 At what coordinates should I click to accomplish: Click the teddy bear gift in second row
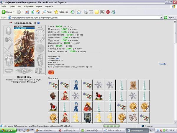(65, 96)
